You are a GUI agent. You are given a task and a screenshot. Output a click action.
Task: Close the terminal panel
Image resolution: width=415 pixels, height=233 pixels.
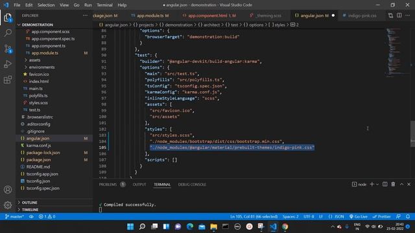pyautogui.click(x=409, y=184)
